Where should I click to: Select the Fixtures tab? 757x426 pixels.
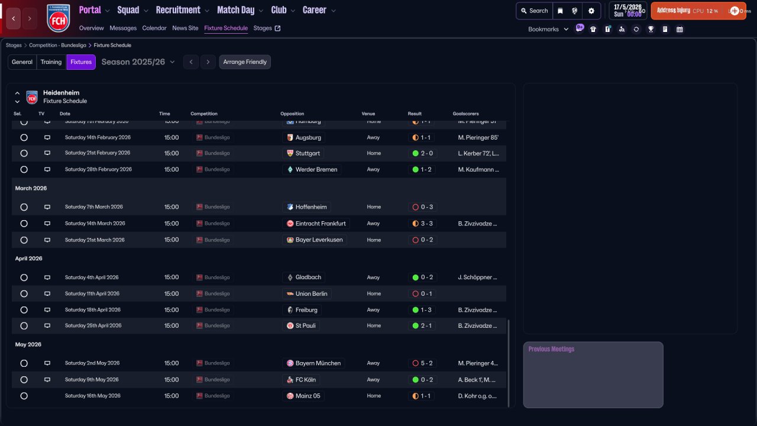pyautogui.click(x=81, y=62)
